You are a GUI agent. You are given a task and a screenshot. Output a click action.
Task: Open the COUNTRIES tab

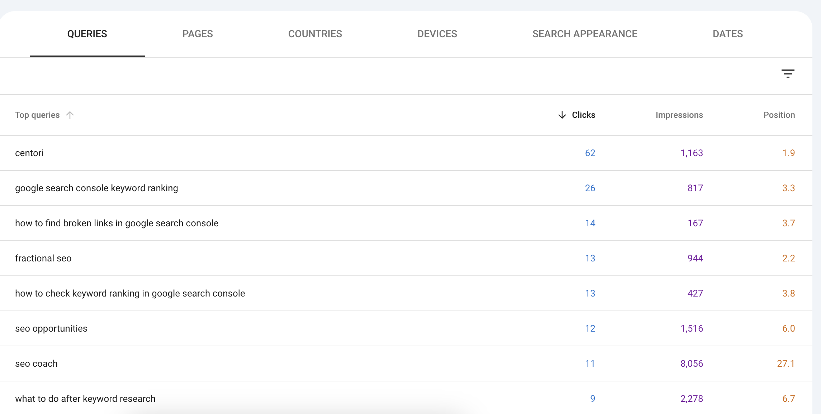tap(315, 34)
